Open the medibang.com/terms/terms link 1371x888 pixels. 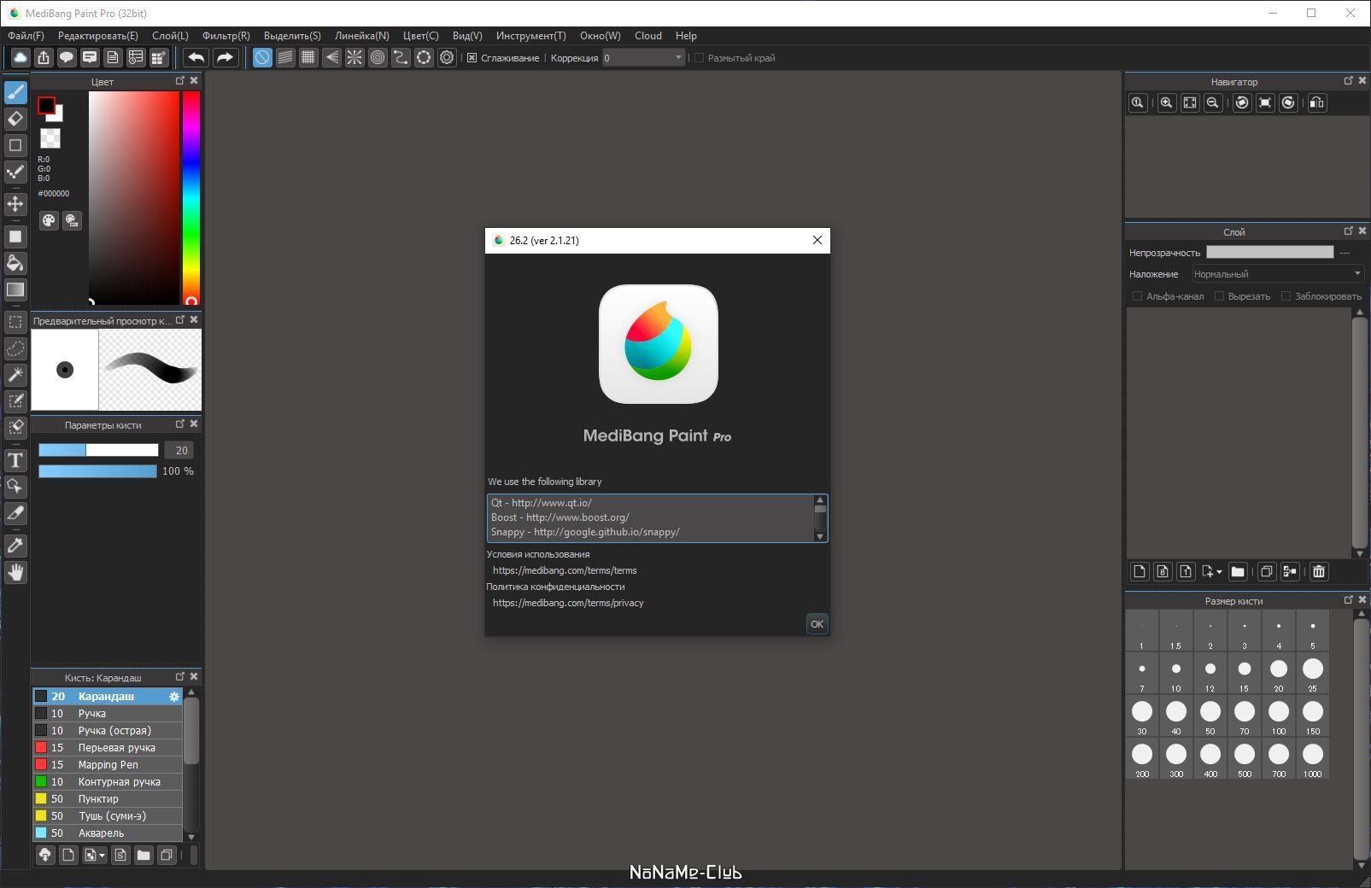pyautogui.click(x=565, y=570)
